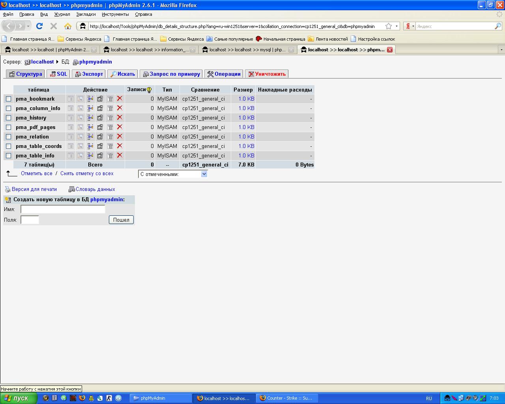Switch to the SQL tab

(58, 74)
